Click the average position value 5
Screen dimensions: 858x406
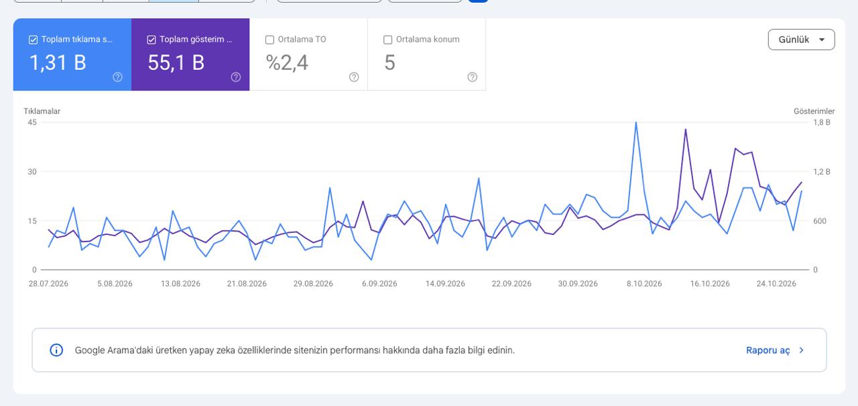(389, 63)
